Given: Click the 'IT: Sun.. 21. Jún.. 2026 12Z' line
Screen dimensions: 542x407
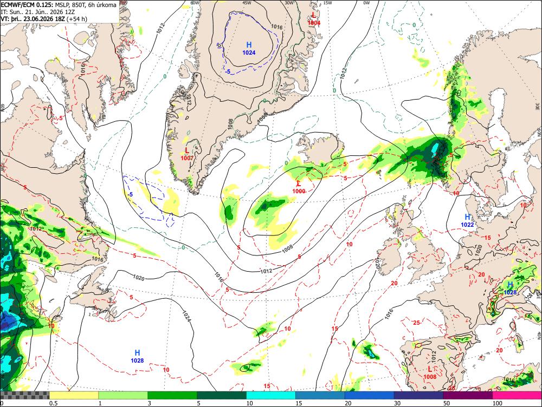Looking at the screenshot, I should pyautogui.click(x=38, y=12).
